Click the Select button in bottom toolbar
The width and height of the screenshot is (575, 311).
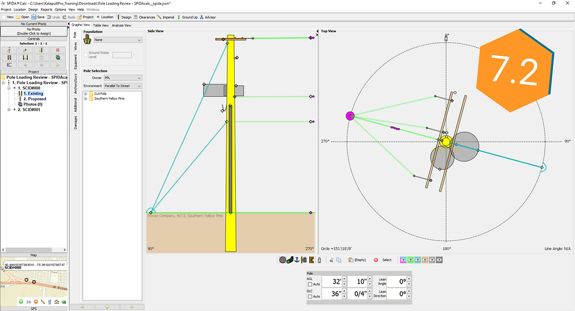387,260
